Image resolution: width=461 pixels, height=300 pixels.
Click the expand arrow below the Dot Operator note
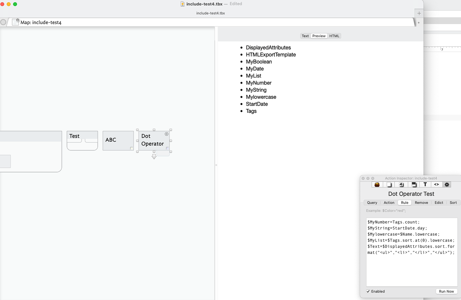154,156
